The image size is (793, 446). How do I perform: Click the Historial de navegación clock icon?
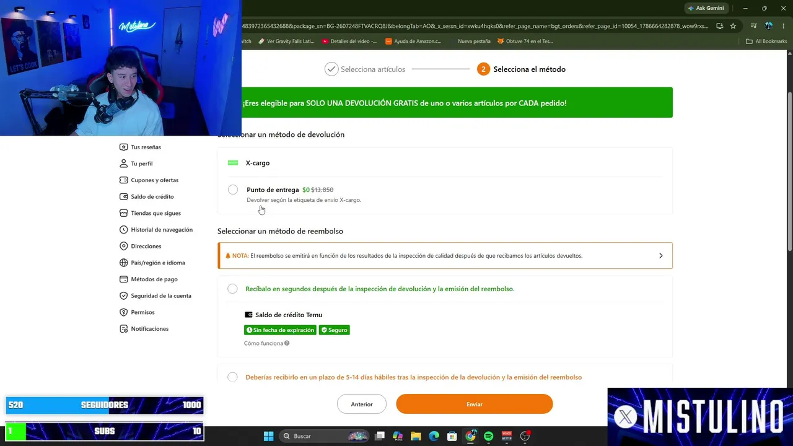124,230
